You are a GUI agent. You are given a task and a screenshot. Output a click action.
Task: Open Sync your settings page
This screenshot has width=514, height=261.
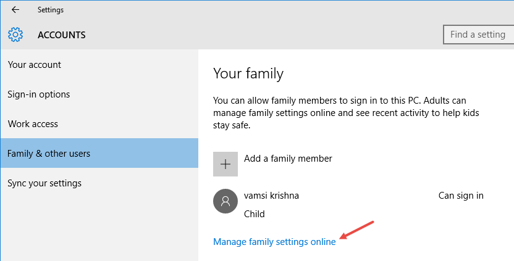pos(44,183)
